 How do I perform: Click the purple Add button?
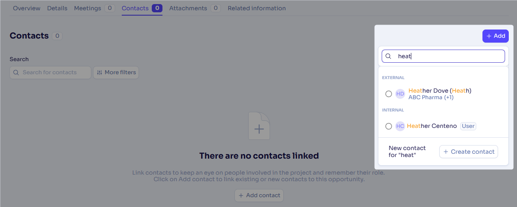click(496, 36)
